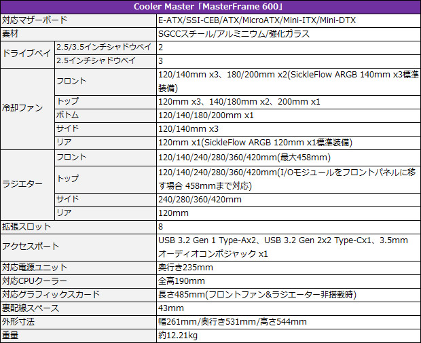Screen dimensions: 421x343
Task: Click 冷却ファン フロント sub-label
Action: click(x=105, y=82)
